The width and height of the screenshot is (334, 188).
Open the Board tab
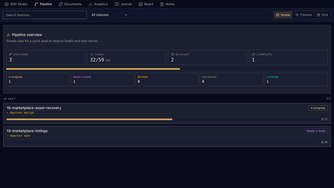[146, 4]
